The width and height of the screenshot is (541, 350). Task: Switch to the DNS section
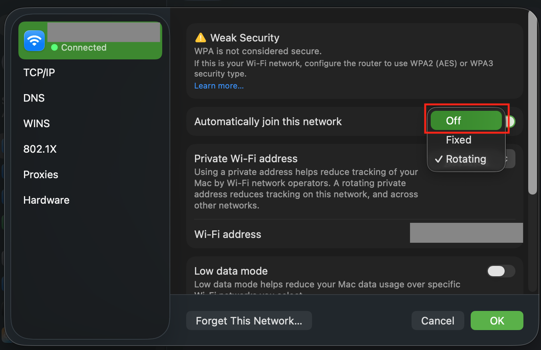(x=34, y=98)
